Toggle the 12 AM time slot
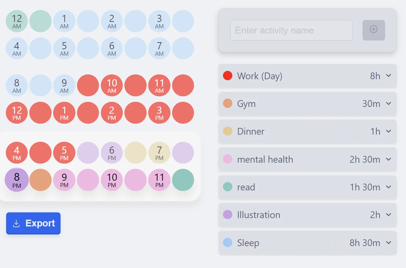This screenshot has width=406, height=268. click(x=17, y=21)
